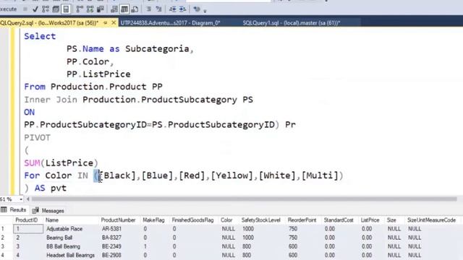Click Subcategoria alias in the query

pyautogui.click(x=157, y=49)
